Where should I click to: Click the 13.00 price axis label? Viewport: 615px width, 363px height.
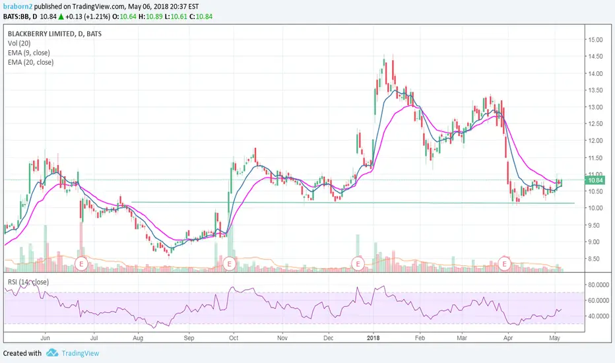[595, 107]
